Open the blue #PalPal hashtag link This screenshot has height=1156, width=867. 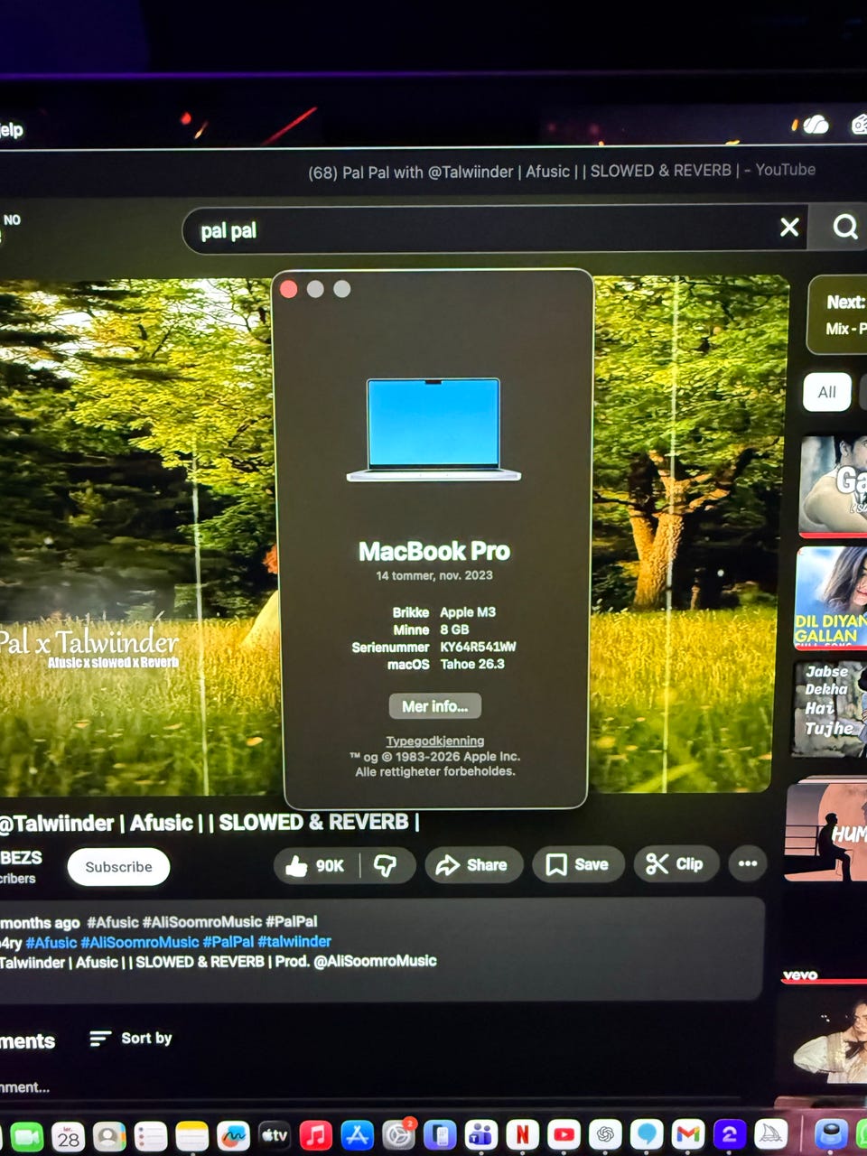[x=228, y=942]
